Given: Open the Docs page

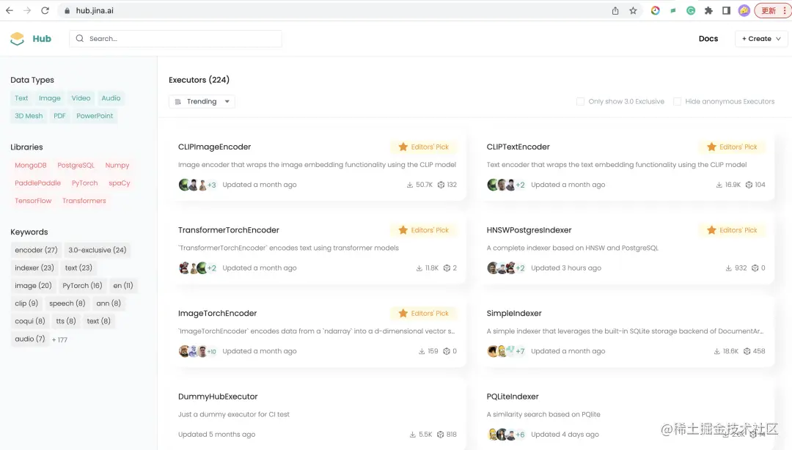Looking at the screenshot, I should tap(708, 39).
